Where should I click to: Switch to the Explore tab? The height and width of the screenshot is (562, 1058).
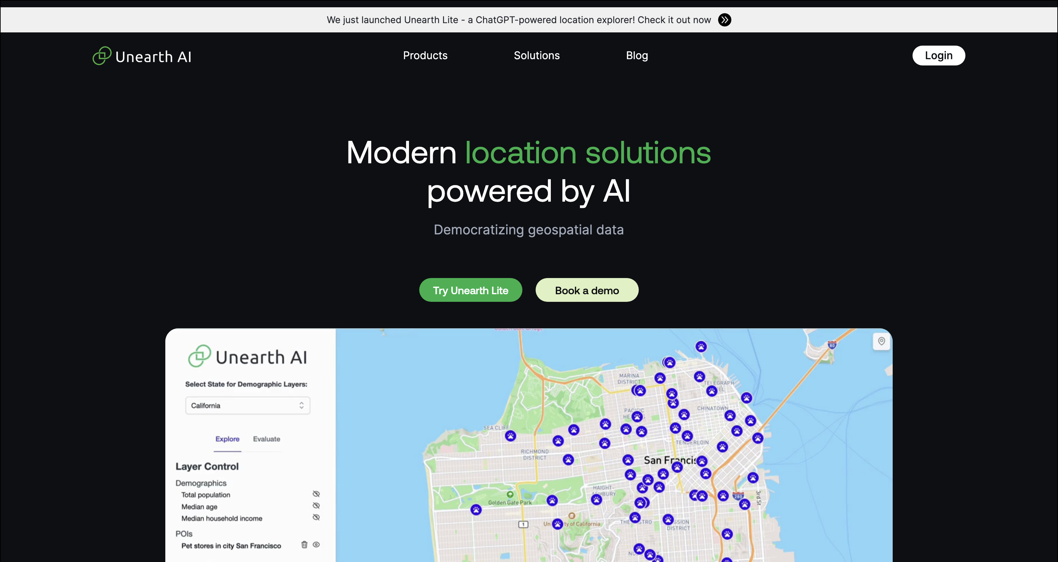pyautogui.click(x=227, y=439)
